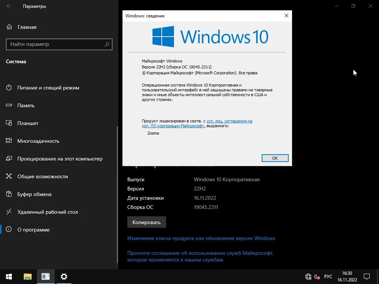Minimize the Параметры window

[x=336, y=6]
